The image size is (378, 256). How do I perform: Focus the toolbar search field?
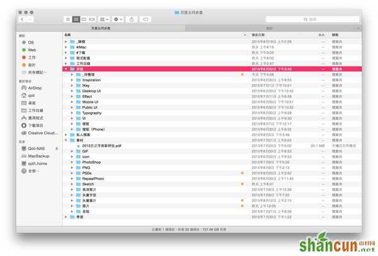tap(312, 20)
